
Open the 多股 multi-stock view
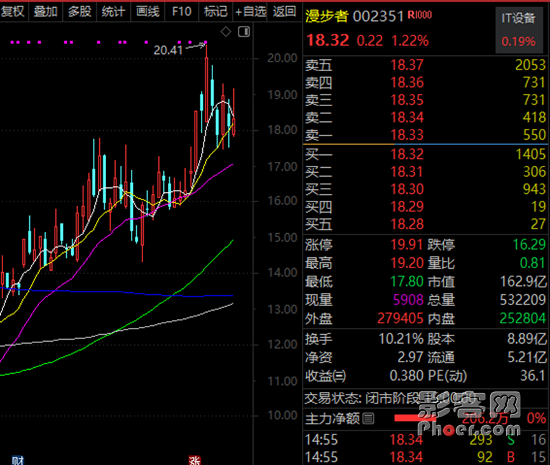tap(79, 11)
